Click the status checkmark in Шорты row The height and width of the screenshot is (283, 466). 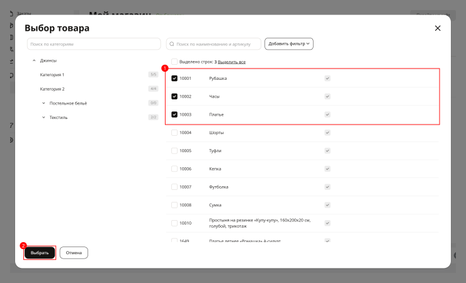tap(327, 133)
